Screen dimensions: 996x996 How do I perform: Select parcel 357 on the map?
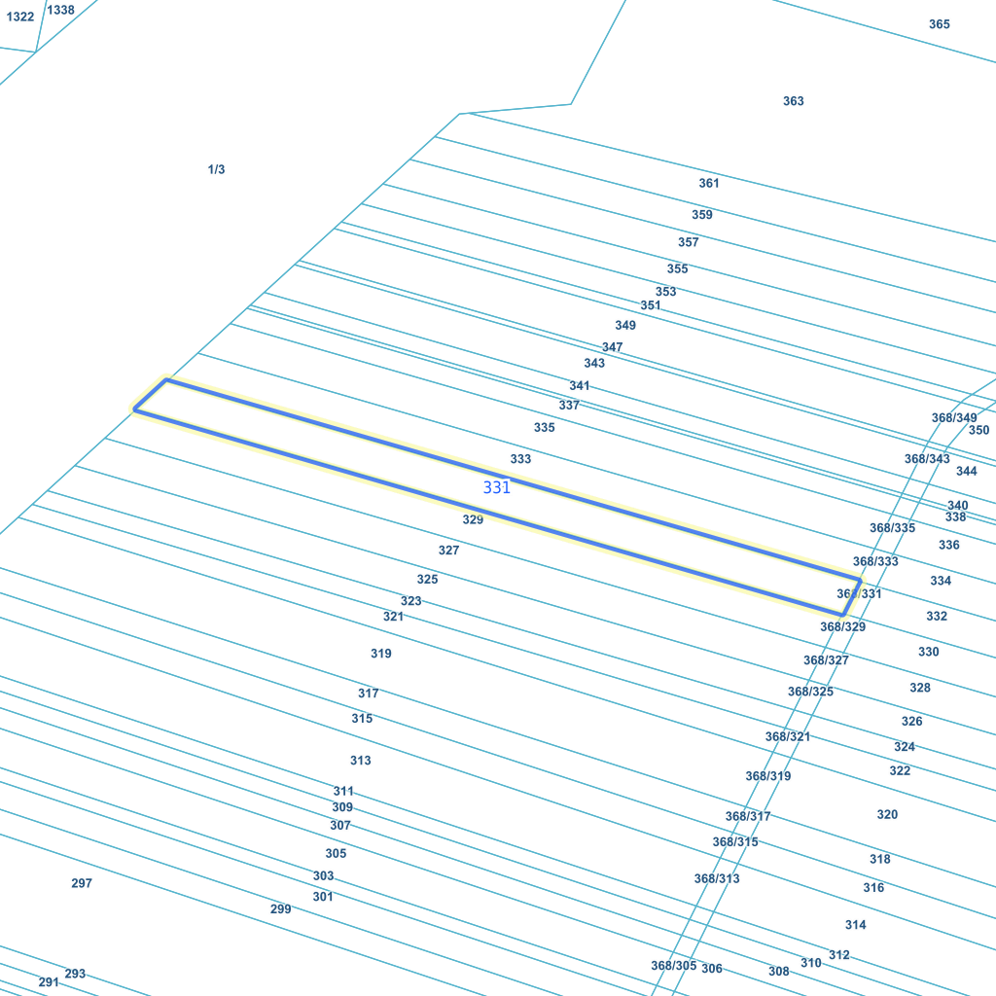click(689, 242)
